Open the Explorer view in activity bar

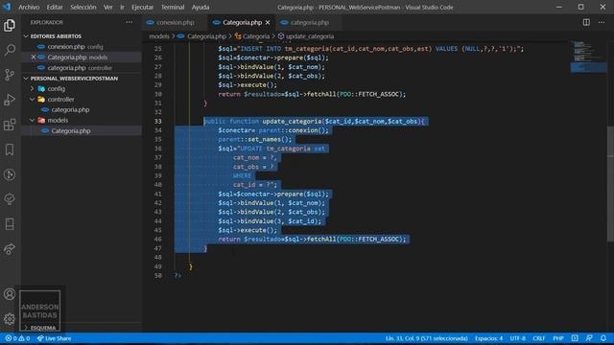click(x=10, y=26)
